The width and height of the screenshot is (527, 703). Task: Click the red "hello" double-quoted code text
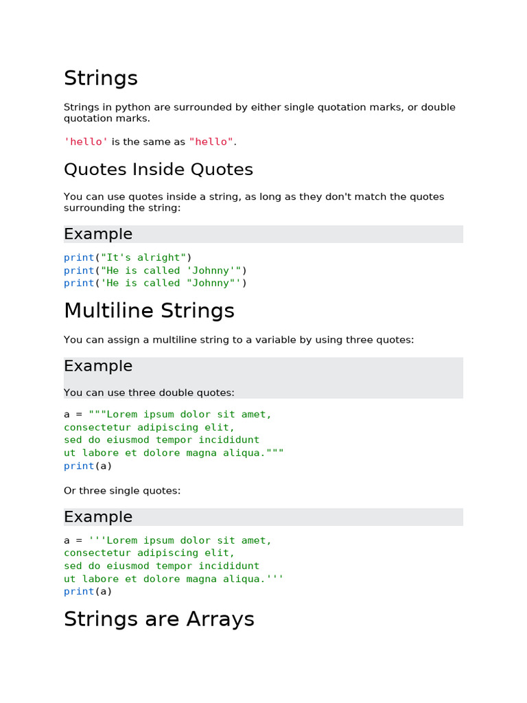(x=211, y=141)
